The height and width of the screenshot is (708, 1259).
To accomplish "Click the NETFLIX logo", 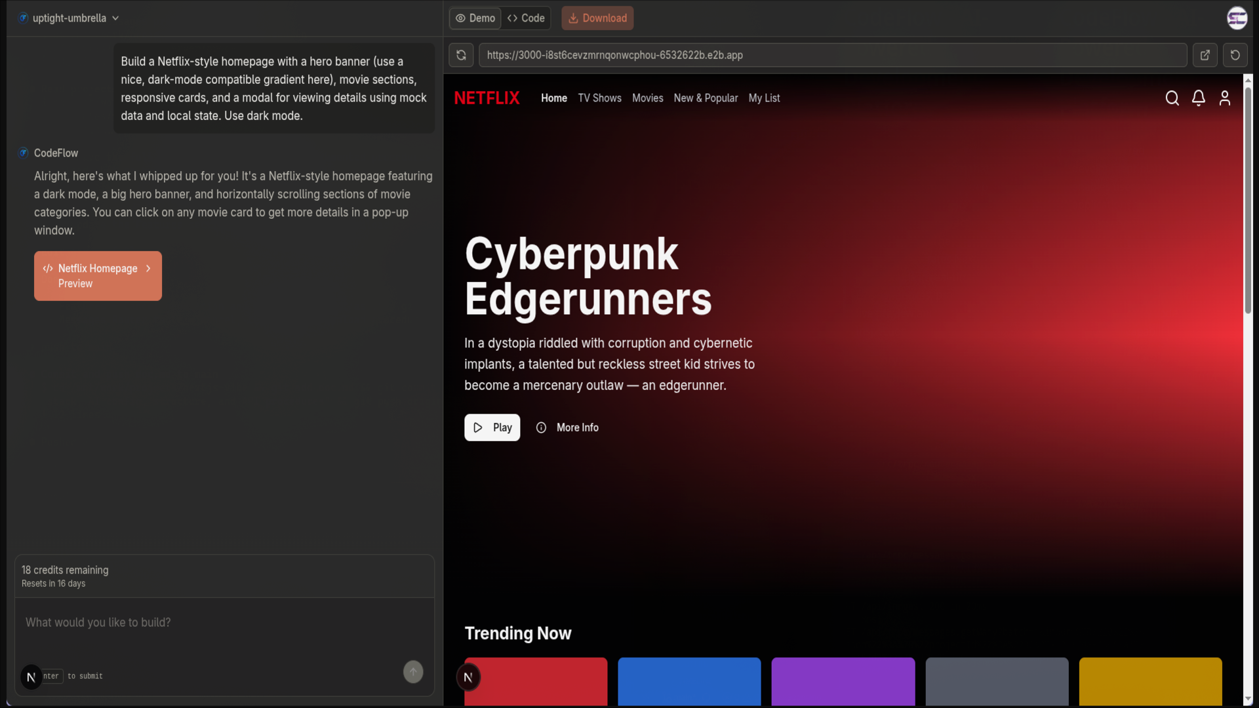I will pyautogui.click(x=487, y=98).
